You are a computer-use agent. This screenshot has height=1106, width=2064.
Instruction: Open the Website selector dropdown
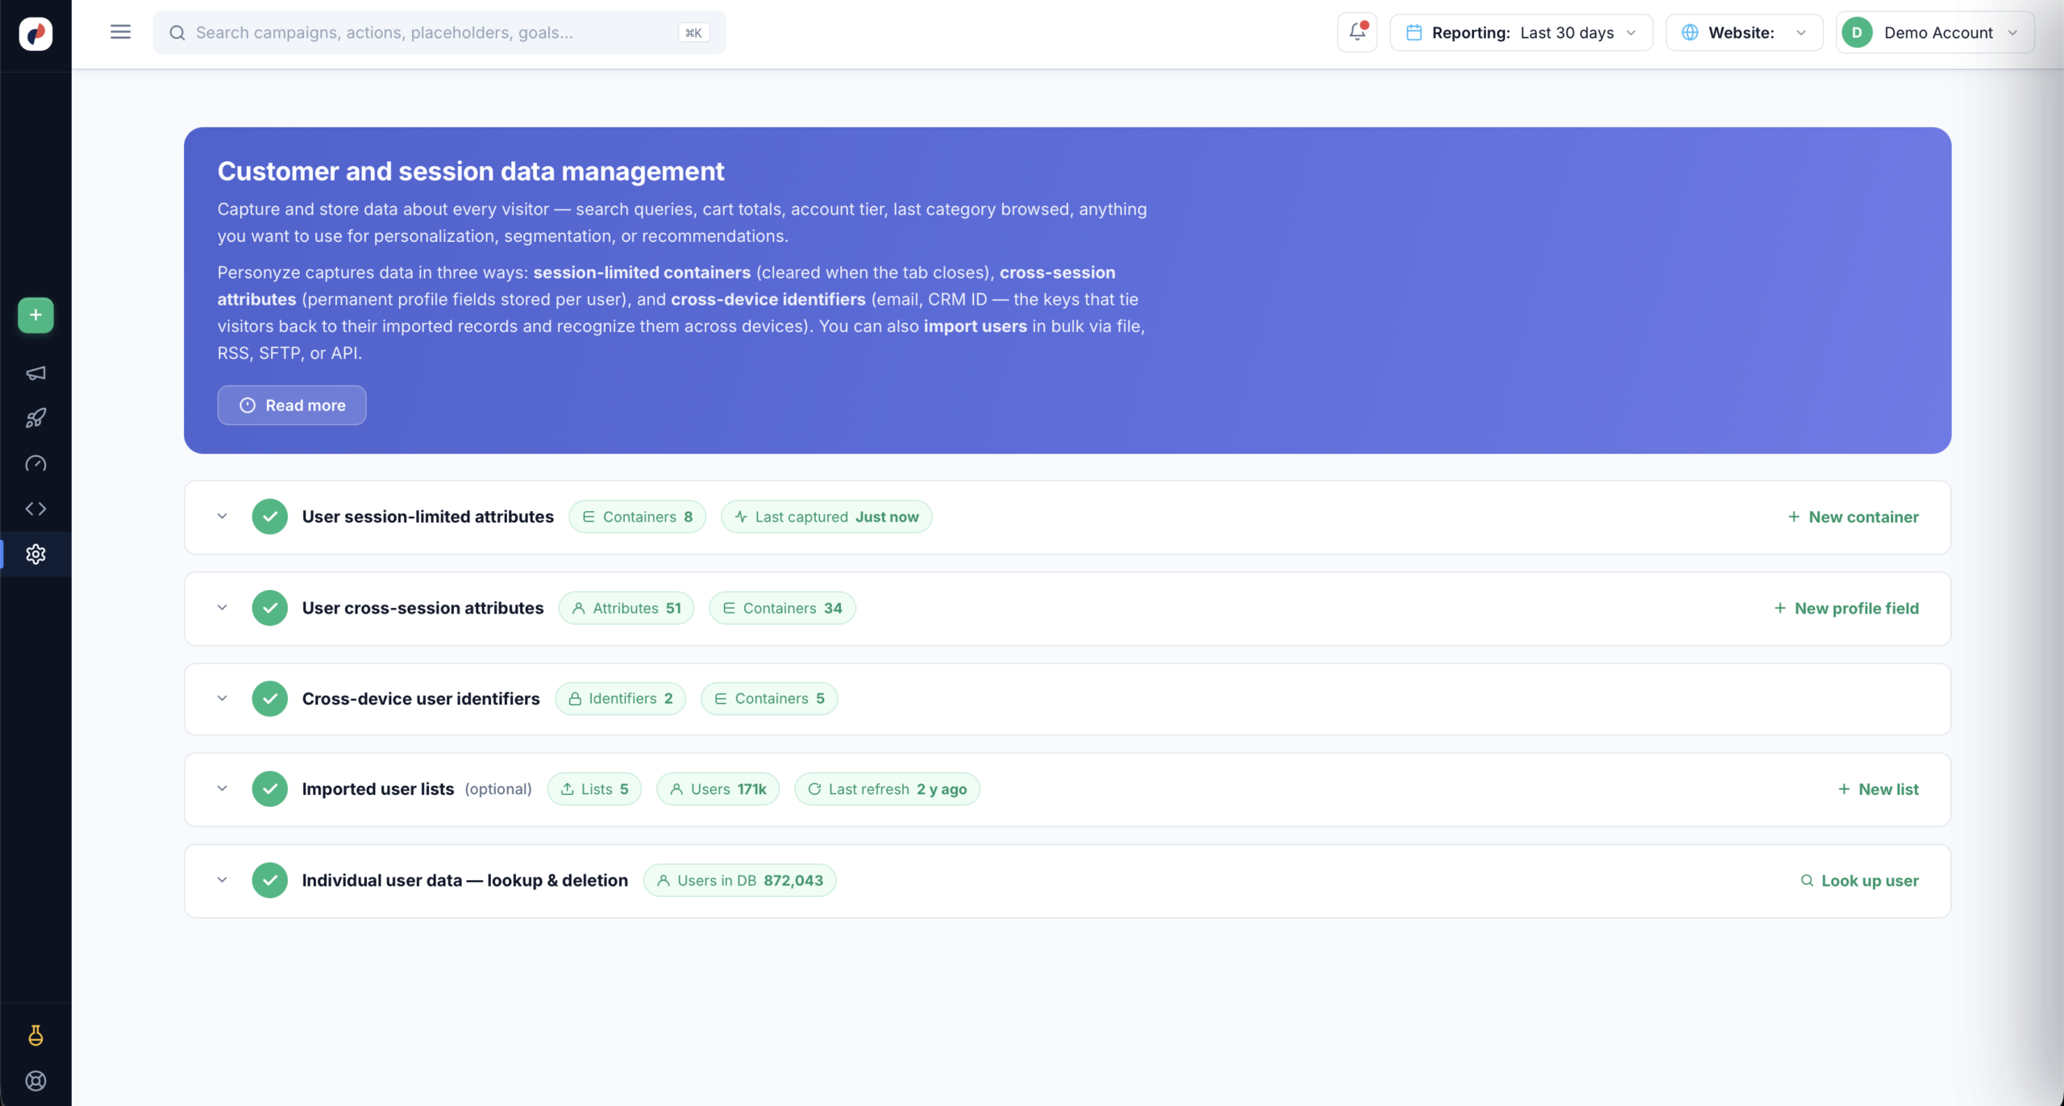pos(1744,32)
